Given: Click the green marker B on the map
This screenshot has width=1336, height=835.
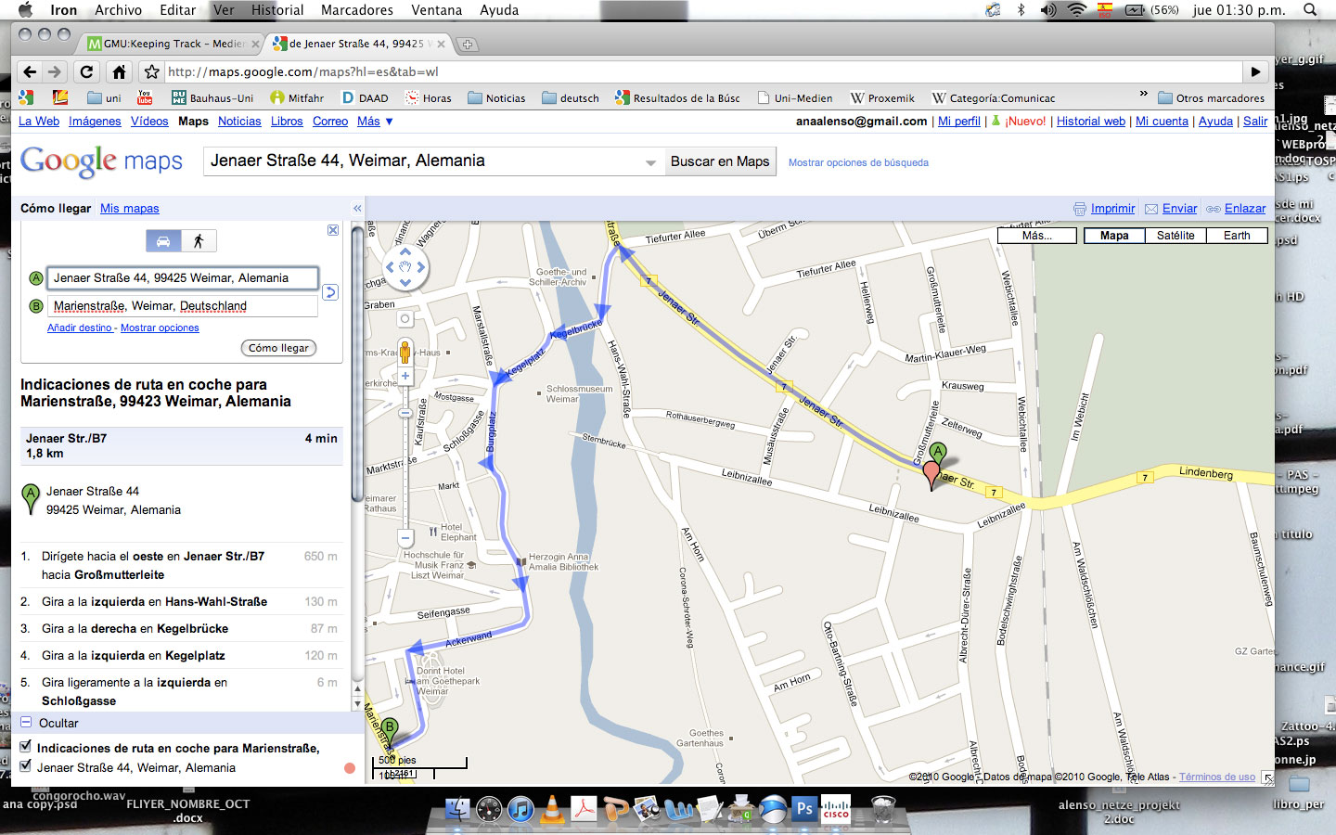Looking at the screenshot, I should click(x=390, y=730).
